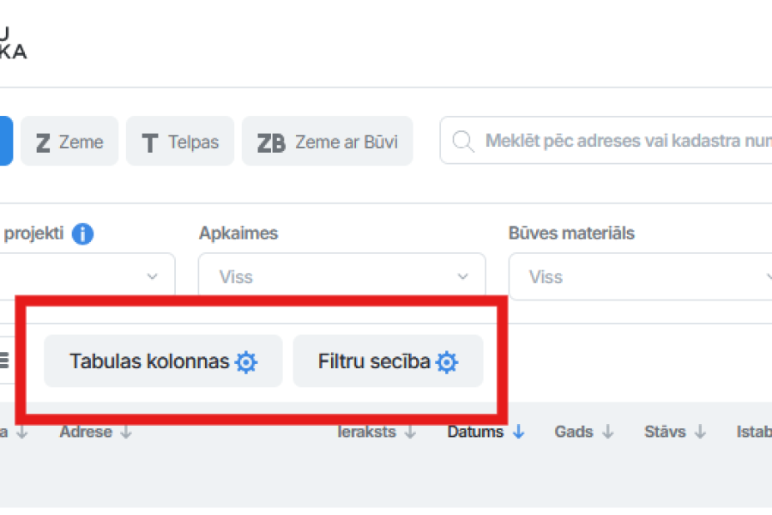
Task: Click the gear icon in Tabulas kolonnas
Action: (246, 361)
